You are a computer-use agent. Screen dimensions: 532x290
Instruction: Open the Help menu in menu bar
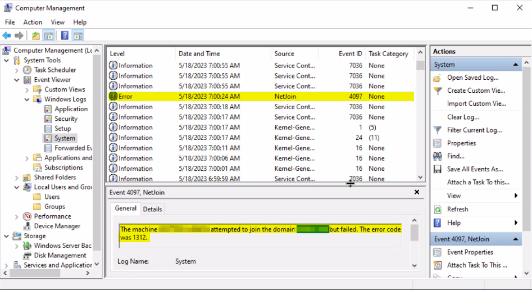[80, 22]
